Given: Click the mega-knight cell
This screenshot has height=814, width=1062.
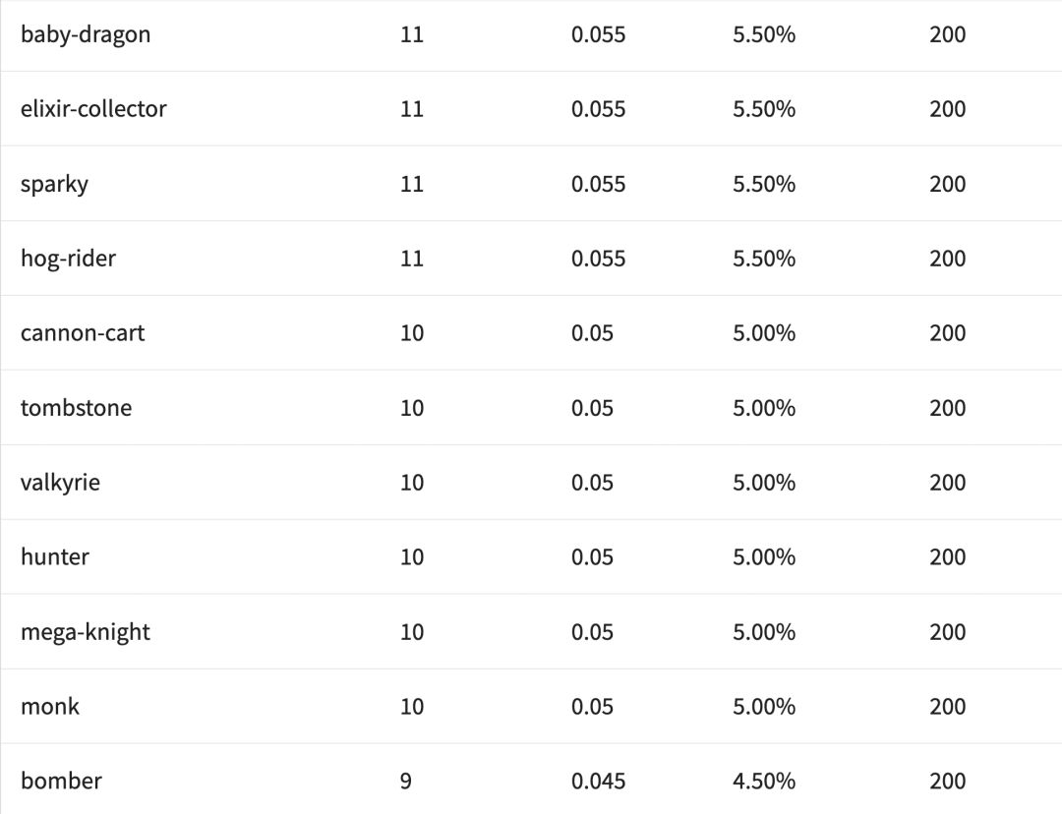Looking at the screenshot, I should tap(86, 632).
